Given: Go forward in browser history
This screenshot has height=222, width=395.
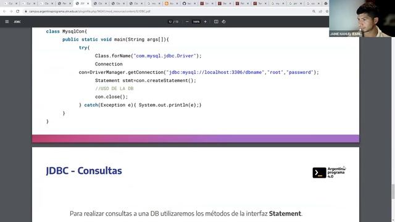Looking at the screenshot, I should pos(11,11).
